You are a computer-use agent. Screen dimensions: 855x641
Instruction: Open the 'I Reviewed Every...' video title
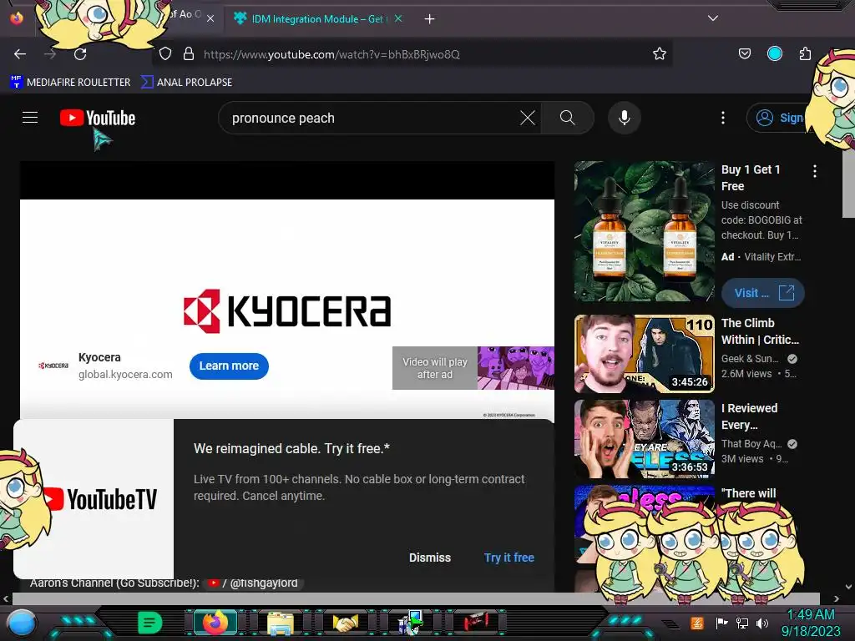click(x=749, y=416)
